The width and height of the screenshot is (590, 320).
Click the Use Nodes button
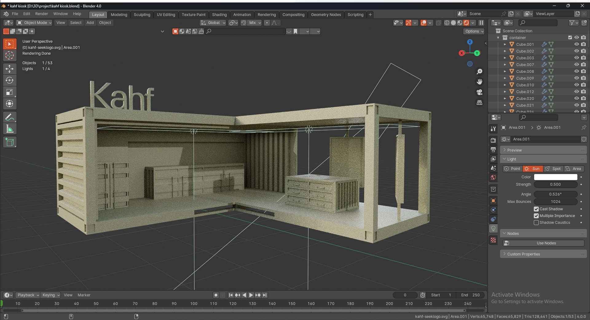point(543,243)
